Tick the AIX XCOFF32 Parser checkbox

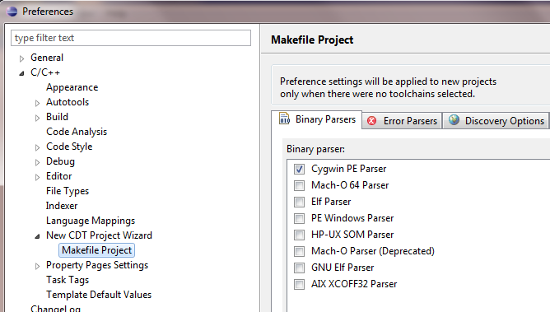(299, 284)
